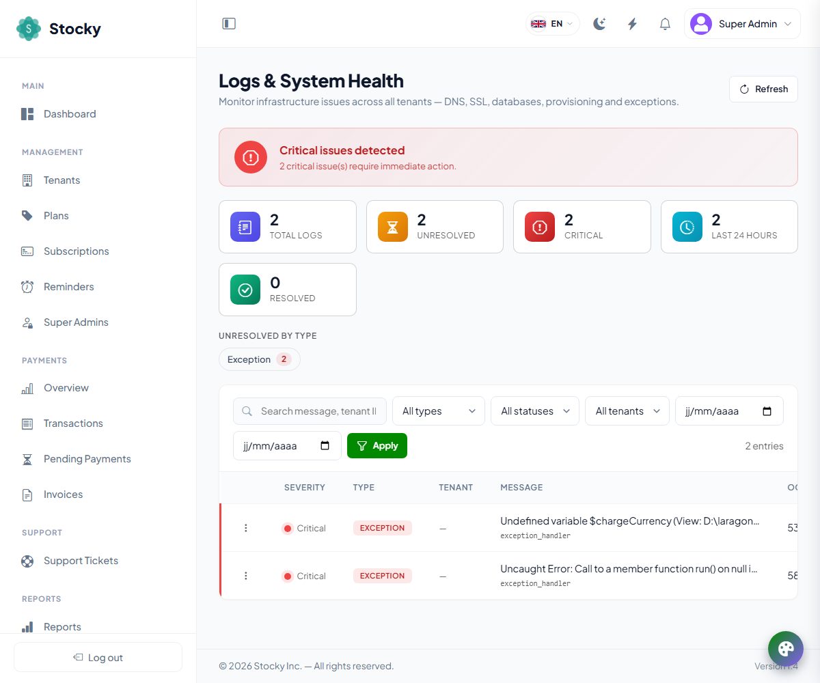Click the Last 24 Hours clock icon
The image size is (820, 683).
tap(687, 227)
